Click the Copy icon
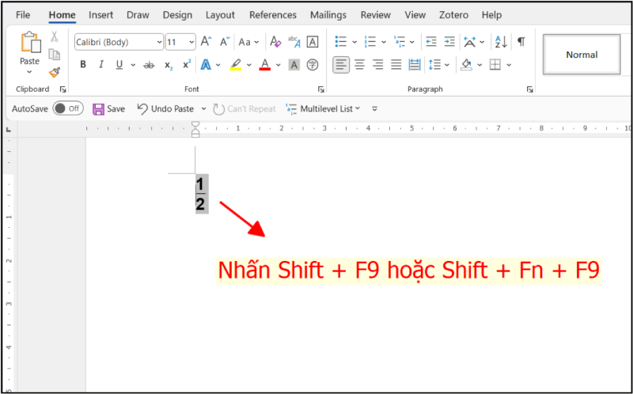The height and width of the screenshot is (394, 633). pos(54,54)
